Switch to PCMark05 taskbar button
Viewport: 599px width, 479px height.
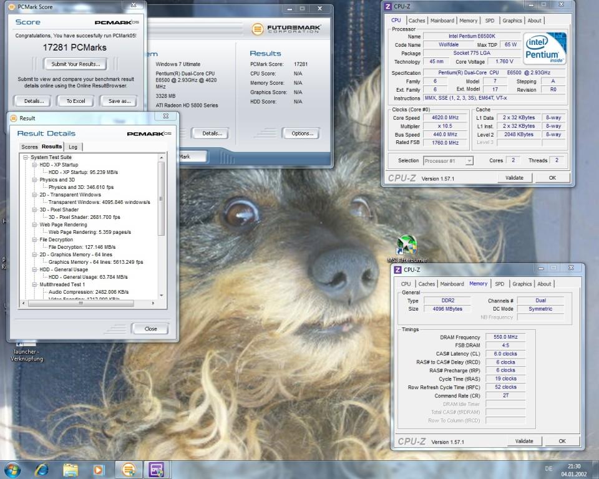point(129,470)
